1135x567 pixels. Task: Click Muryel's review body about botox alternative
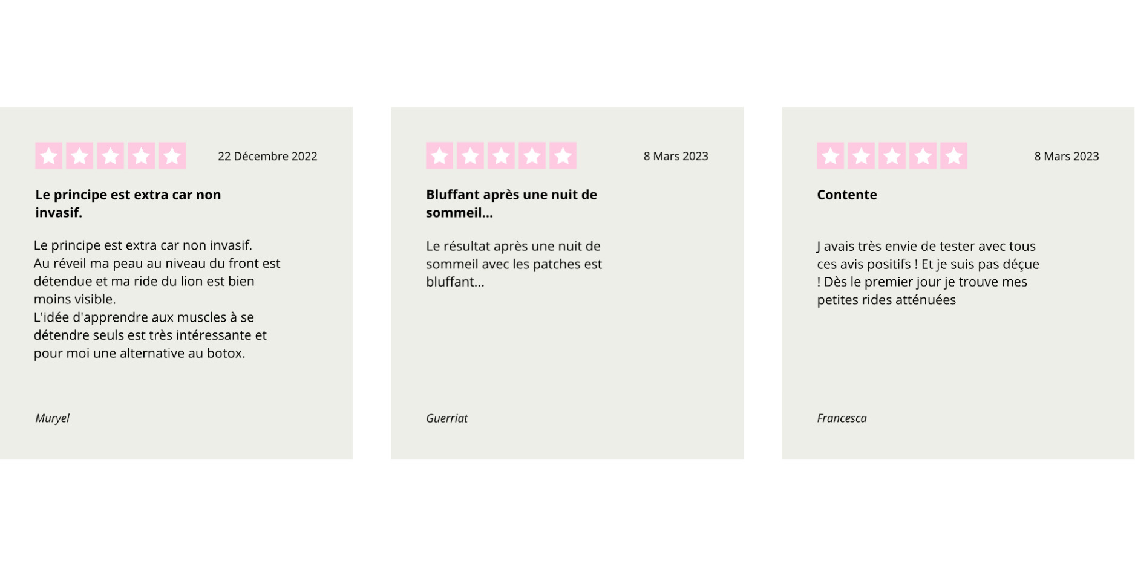click(x=157, y=299)
